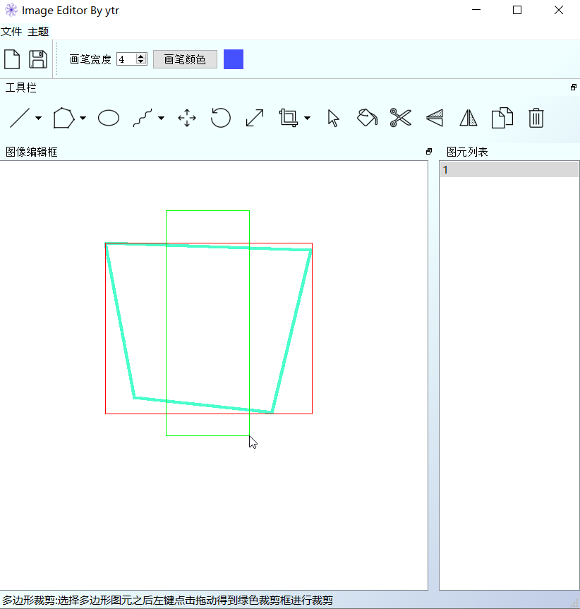Screen dimensions: 580x609
Task: Open the 文件 menu
Action: pos(11,32)
